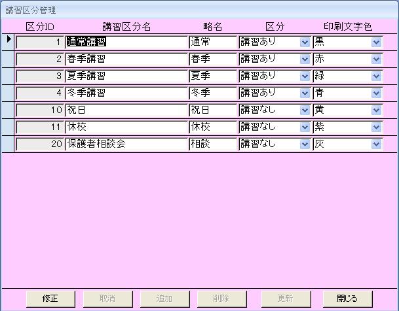Click the 取消 button
This screenshot has width=399, height=311.
108,299
